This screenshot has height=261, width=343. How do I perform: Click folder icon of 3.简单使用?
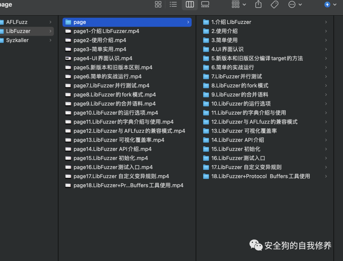pos(206,40)
